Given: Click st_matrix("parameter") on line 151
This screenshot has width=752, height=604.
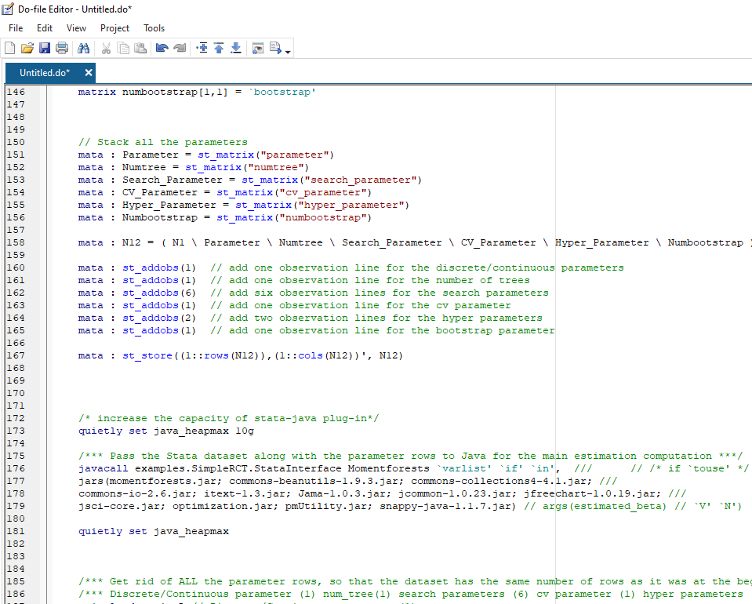Looking at the screenshot, I should (266, 155).
